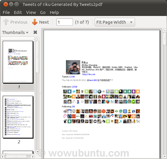Click the tweet timestamp Thu Feb 24 2011
167x159 pixels.
coord(74,80)
